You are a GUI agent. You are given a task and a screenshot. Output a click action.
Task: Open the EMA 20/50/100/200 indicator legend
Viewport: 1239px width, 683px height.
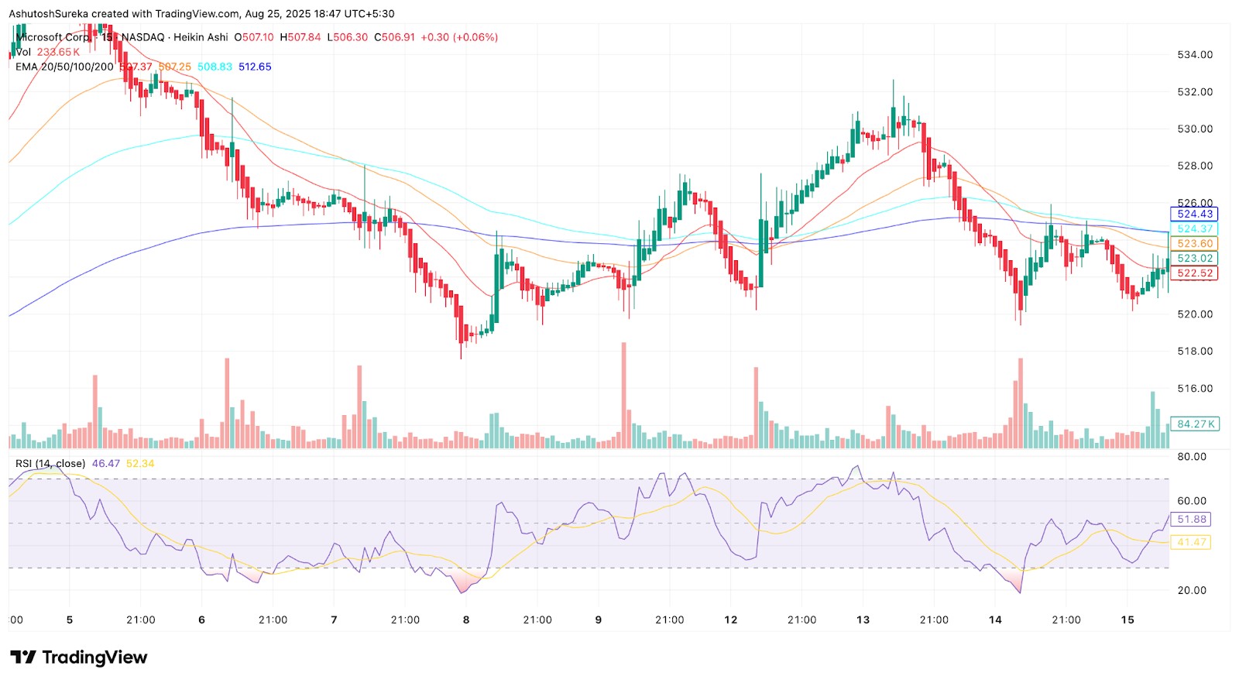64,67
